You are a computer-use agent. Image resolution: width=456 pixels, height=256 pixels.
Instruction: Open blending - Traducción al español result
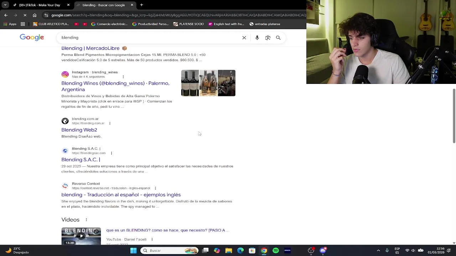[121, 195]
